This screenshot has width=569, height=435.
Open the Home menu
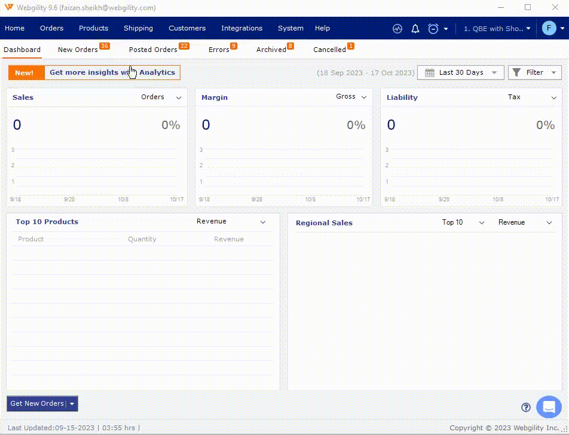pos(14,28)
